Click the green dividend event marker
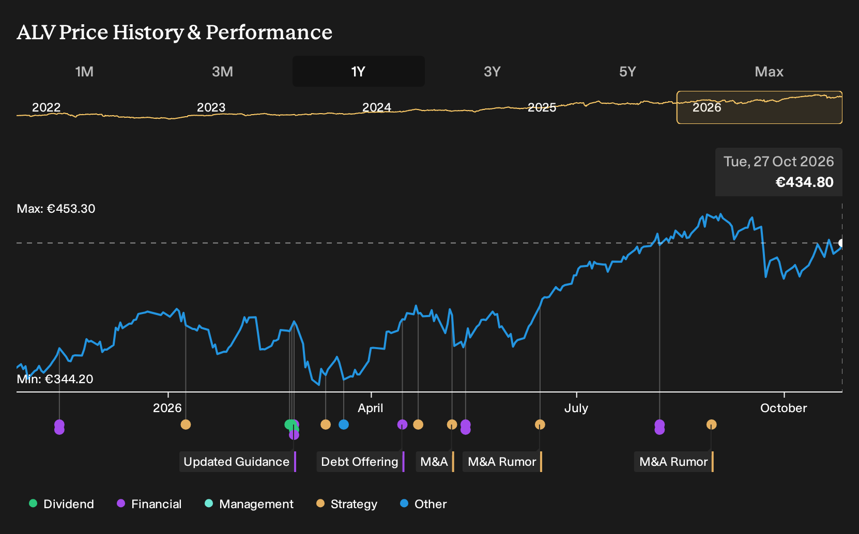859x534 pixels. tap(289, 425)
